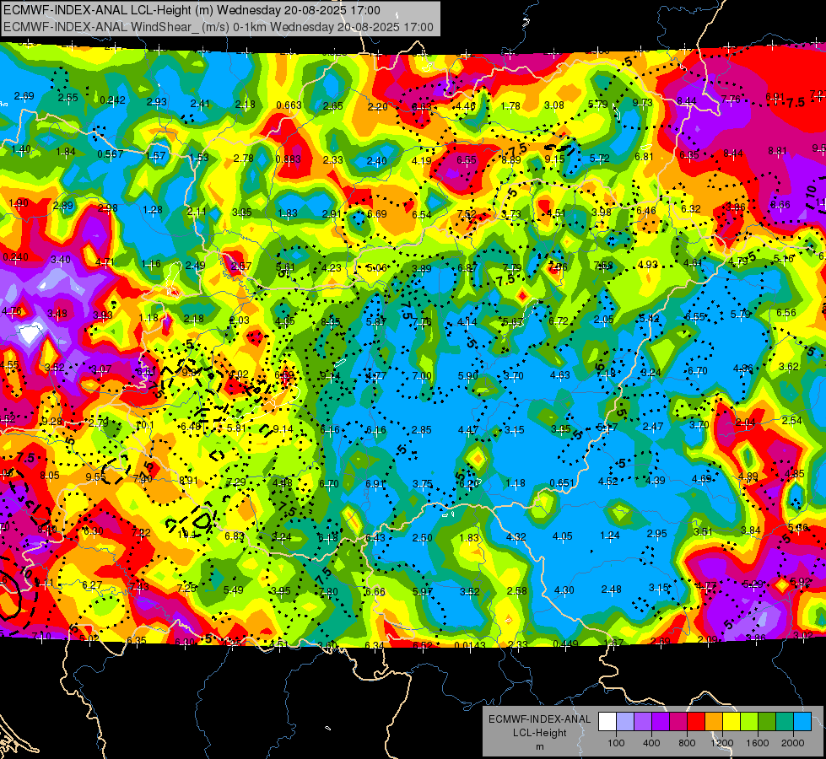This screenshot has width=826, height=759.
Task: Click the map value '2.50'
Action: coord(423,538)
